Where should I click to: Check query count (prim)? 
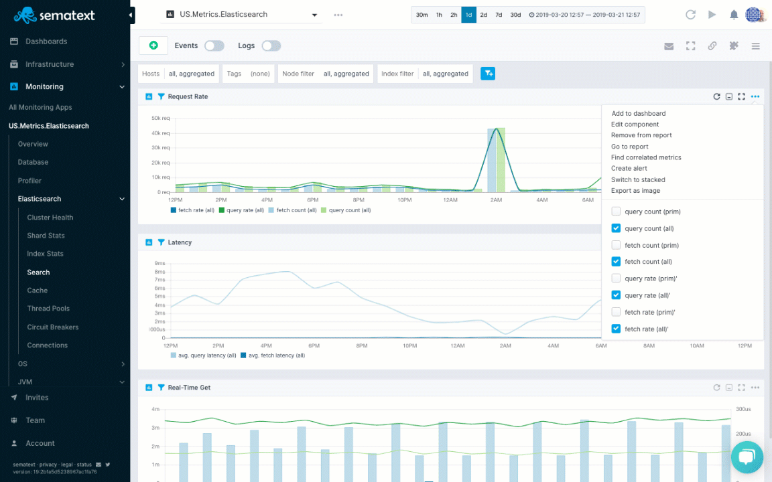pos(616,212)
